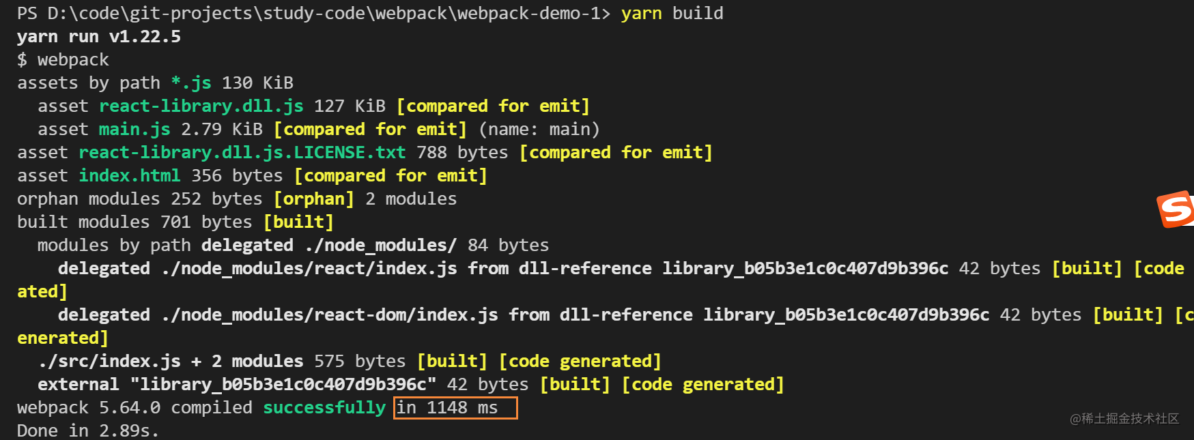Click the Sogou input method icon

[x=1176, y=209]
